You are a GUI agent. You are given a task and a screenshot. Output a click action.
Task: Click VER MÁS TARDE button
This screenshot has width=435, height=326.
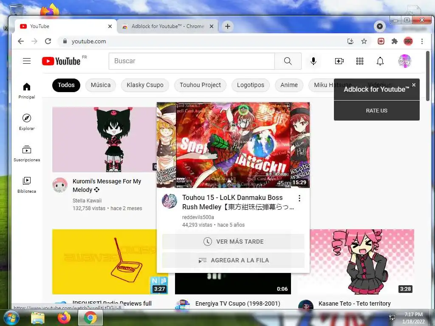[233, 242]
